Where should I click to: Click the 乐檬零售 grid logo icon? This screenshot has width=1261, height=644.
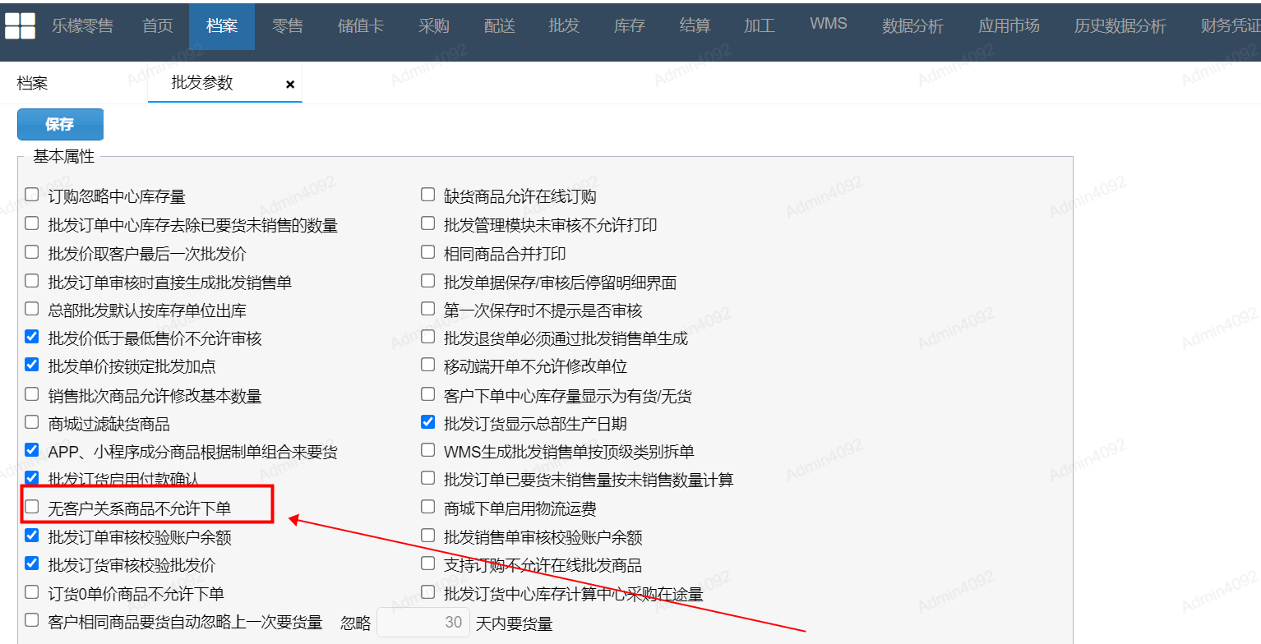(20, 26)
